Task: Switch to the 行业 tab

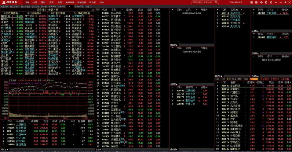Action: click(223, 79)
